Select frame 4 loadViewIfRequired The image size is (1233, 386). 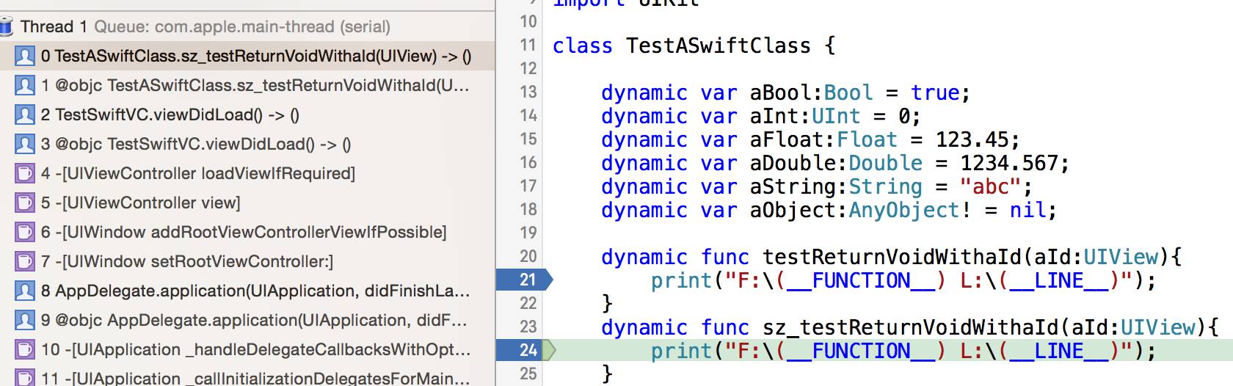[247, 173]
